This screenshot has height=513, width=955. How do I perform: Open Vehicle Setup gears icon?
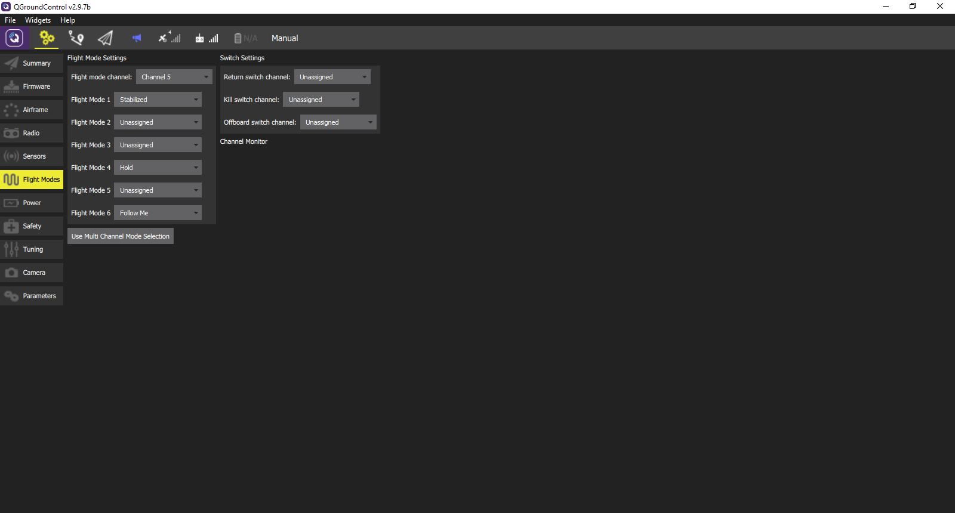(x=47, y=38)
